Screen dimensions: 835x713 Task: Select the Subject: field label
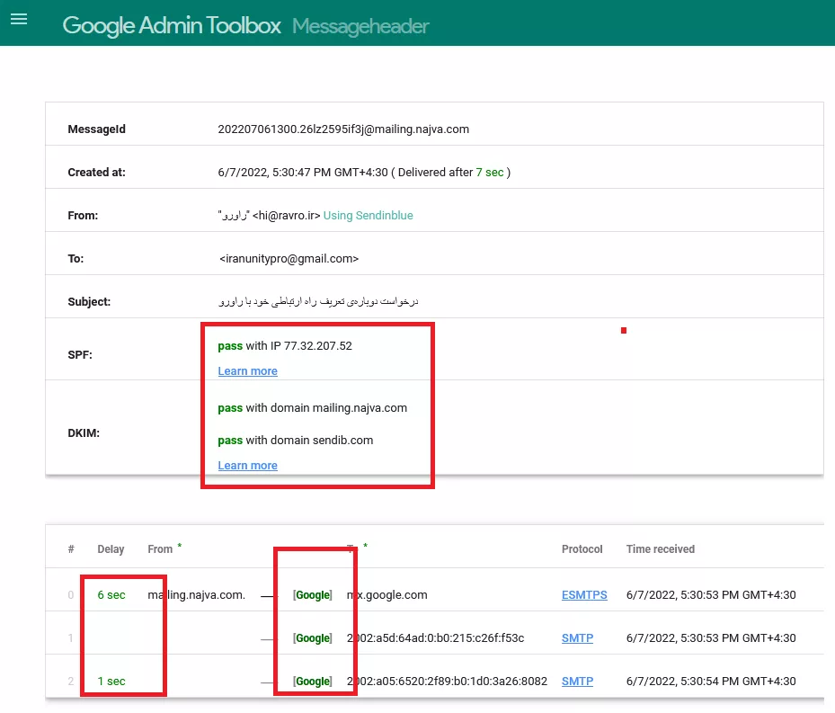tap(89, 301)
